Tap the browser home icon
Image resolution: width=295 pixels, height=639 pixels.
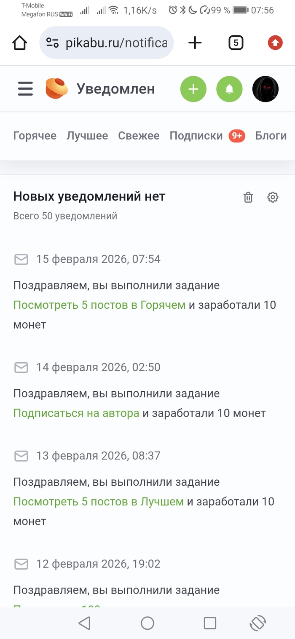pos(19,43)
